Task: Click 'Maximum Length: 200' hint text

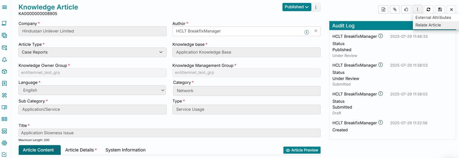Action: (x=34, y=140)
